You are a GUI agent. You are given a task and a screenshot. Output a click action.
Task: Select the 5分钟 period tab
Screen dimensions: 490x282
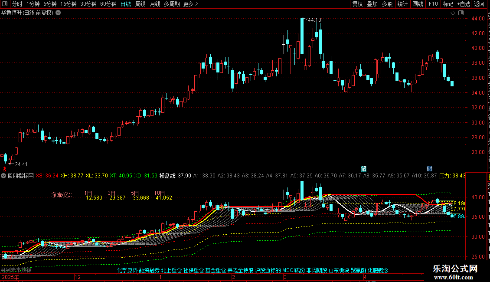(x=50, y=4)
